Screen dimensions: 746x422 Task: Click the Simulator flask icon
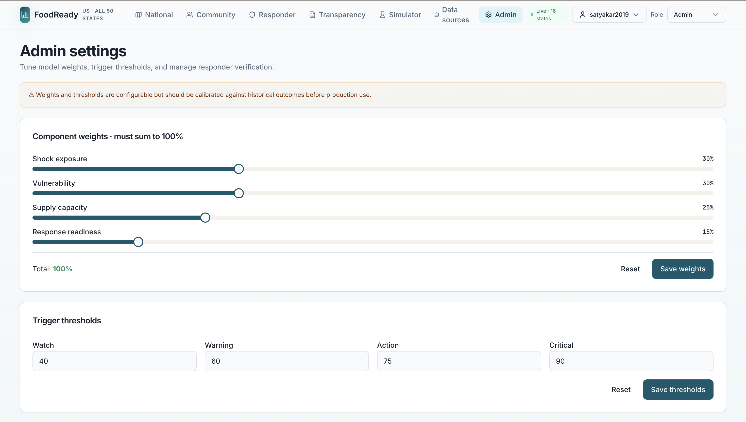tap(382, 14)
